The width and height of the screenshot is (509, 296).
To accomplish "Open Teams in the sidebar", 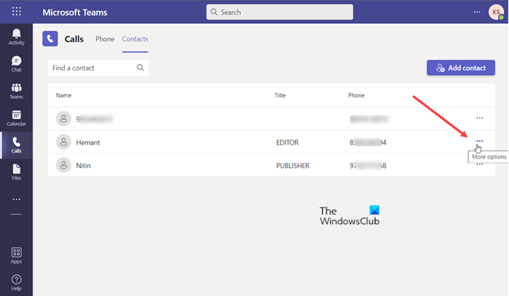I will pos(16,91).
